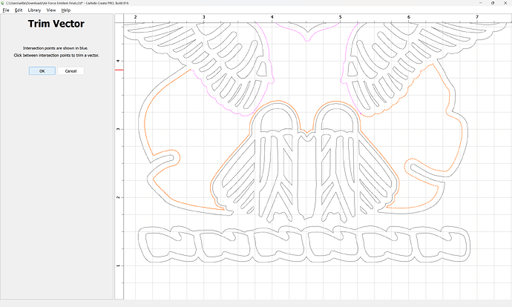Click the Carbide Create app icon in title bar
Viewport: 512px width, 307px height.
click(x=3, y=3)
